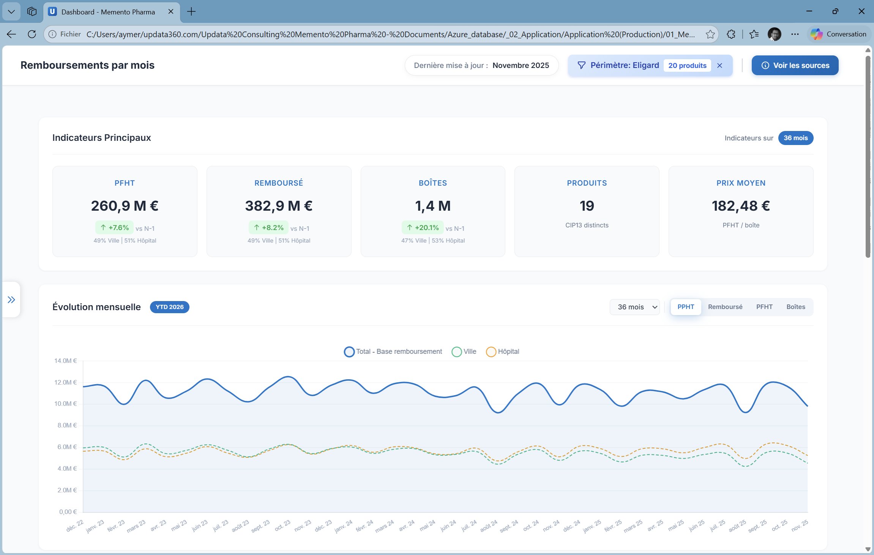
Task: Open the tab search dropdown arrow
Action: 11,11
